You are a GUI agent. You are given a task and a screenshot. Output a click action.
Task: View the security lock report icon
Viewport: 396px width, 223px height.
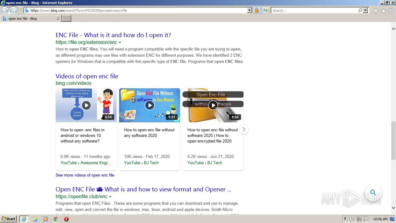256,11
